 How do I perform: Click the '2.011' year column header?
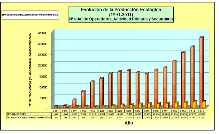coord(202,111)
